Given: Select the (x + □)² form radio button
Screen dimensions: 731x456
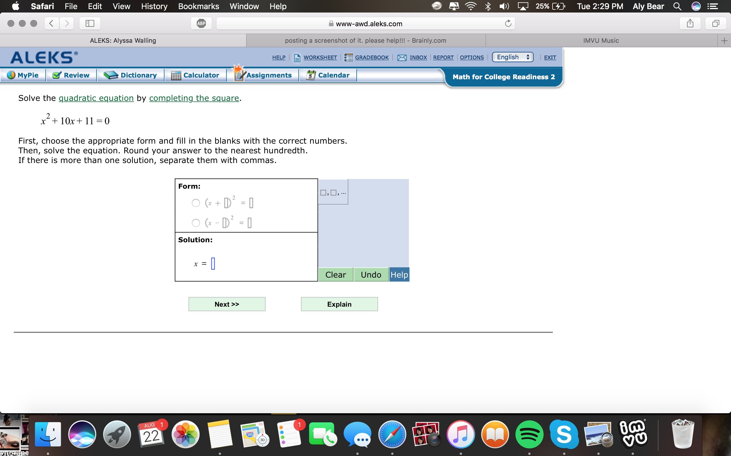Looking at the screenshot, I should [x=196, y=203].
